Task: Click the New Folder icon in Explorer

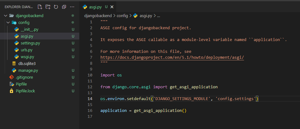Action: pos(48,7)
